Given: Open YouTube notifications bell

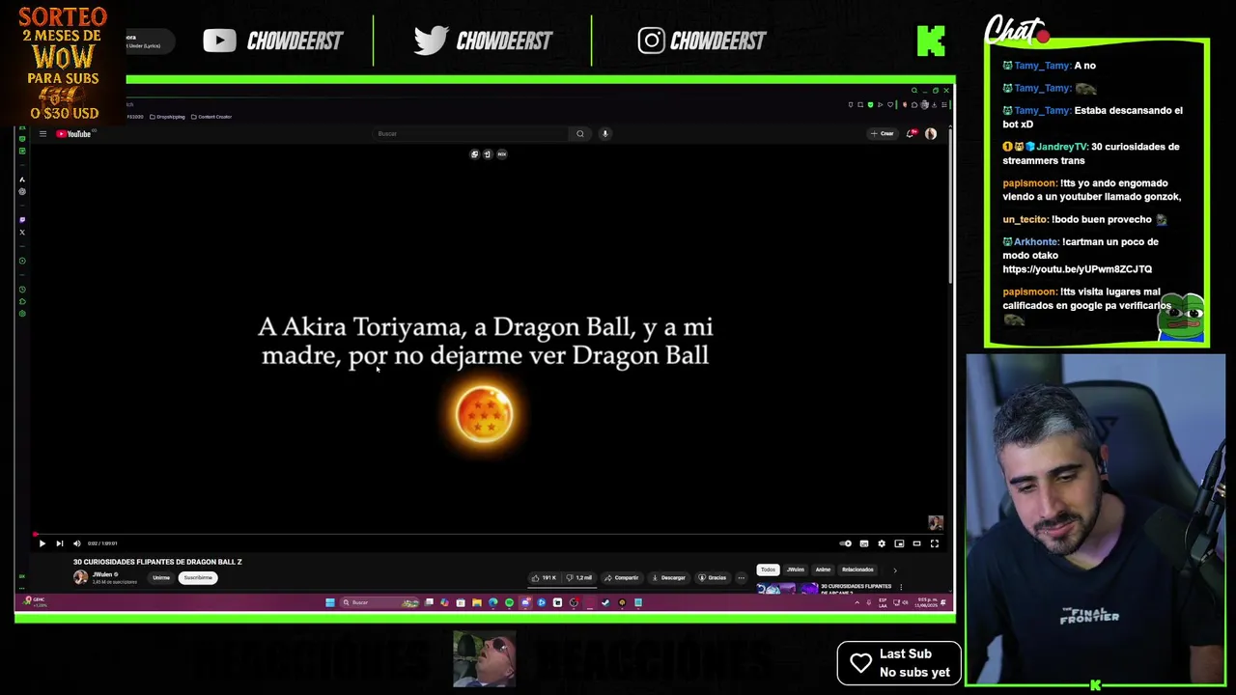Looking at the screenshot, I should point(910,134).
